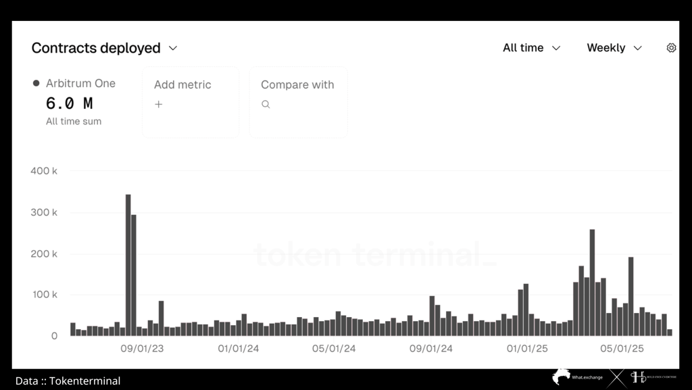
Task: Click the tallest bar near 09/01/23
Action: [128, 265]
